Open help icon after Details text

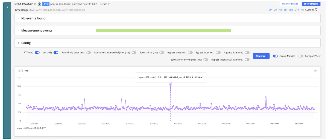(x=109, y=4)
